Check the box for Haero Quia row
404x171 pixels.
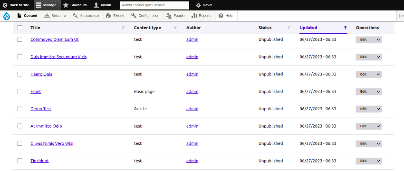click(x=19, y=74)
